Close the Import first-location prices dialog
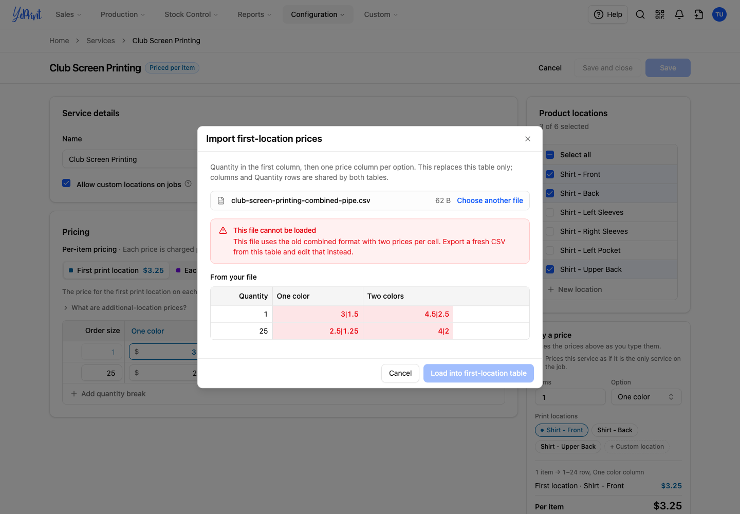740x514 pixels. coord(528,139)
